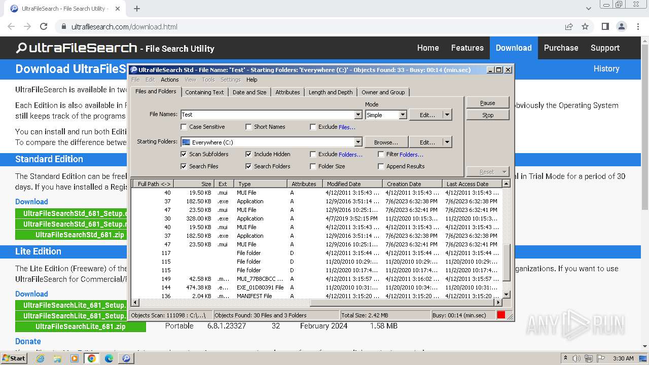Click the Start button
649x365 pixels.
click(x=14, y=358)
